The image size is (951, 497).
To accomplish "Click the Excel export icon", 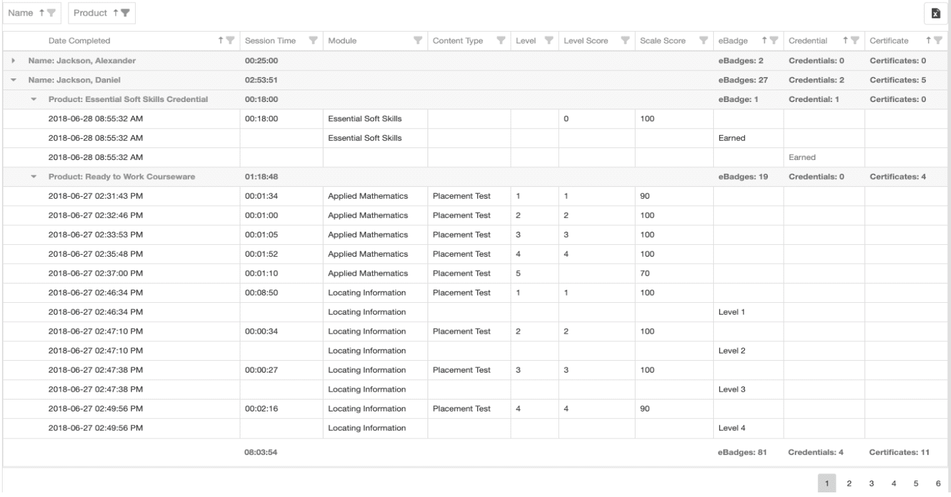I will 935,13.
